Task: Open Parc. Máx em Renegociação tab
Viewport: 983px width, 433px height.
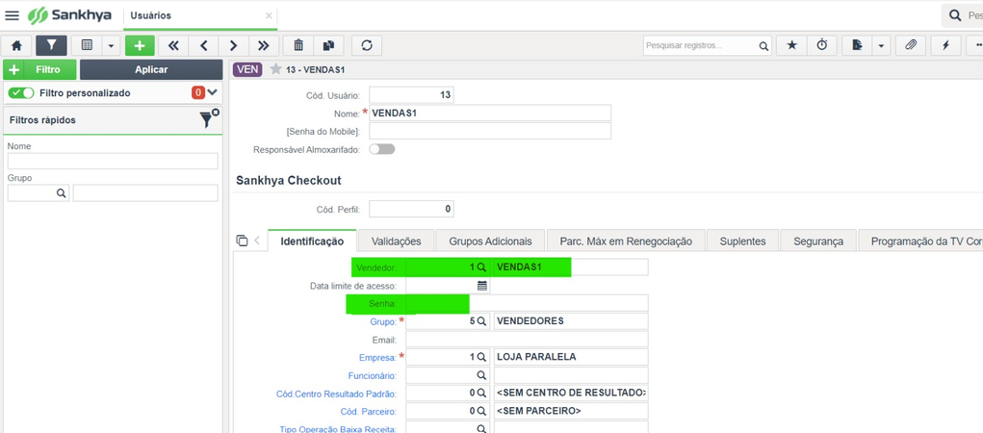Action: [626, 242]
